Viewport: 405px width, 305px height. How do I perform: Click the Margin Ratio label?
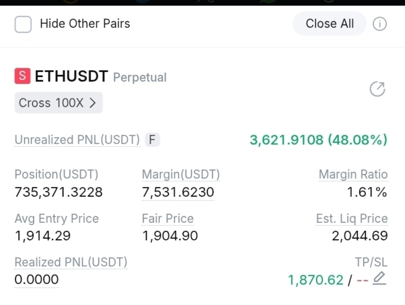pos(353,174)
